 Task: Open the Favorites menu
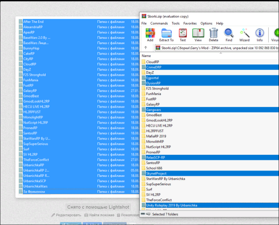(x=190, y=23)
